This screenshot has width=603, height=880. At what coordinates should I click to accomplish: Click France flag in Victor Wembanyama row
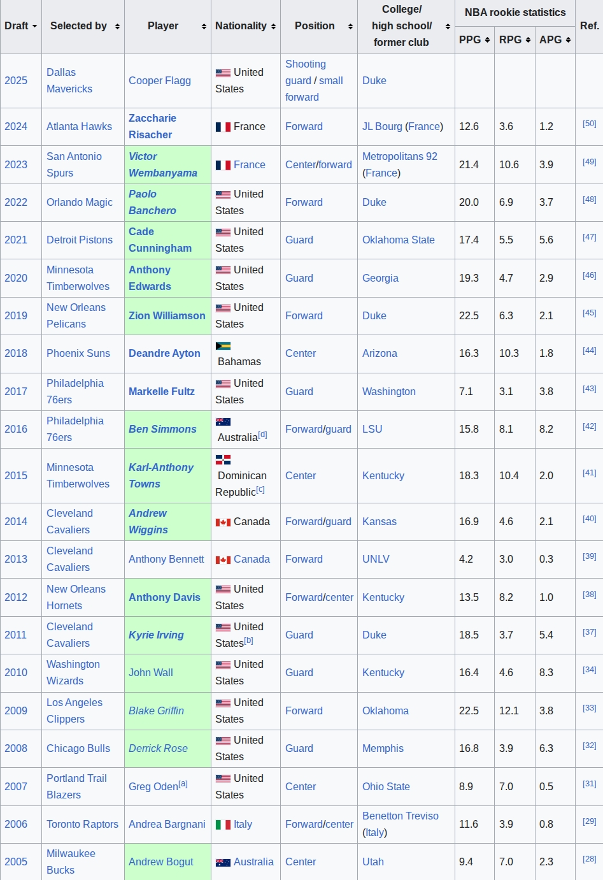click(223, 165)
